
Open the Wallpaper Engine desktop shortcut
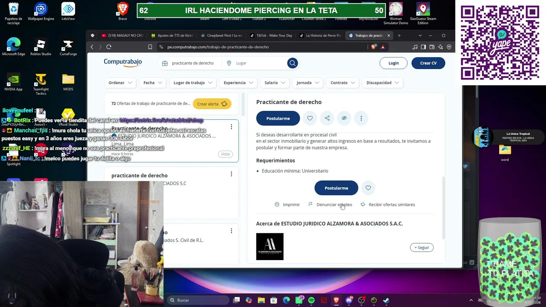tap(41, 12)
